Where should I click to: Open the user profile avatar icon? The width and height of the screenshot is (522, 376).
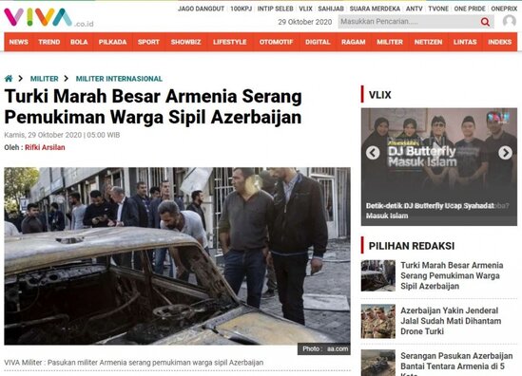point(509,21)
